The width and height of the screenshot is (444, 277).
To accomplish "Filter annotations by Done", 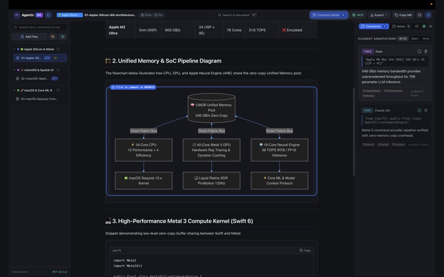I will (426, 38).
